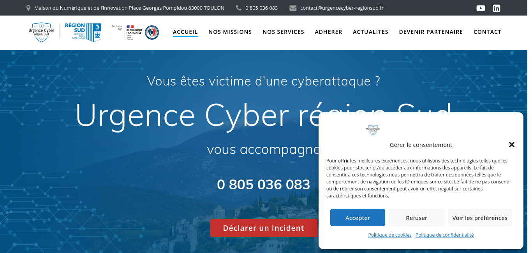
Task: Open DEVENIR PARTENAIRE page
Action: [x=431, y=32]
